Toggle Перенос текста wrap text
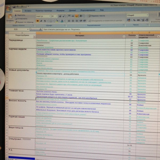 pos(97,16)
